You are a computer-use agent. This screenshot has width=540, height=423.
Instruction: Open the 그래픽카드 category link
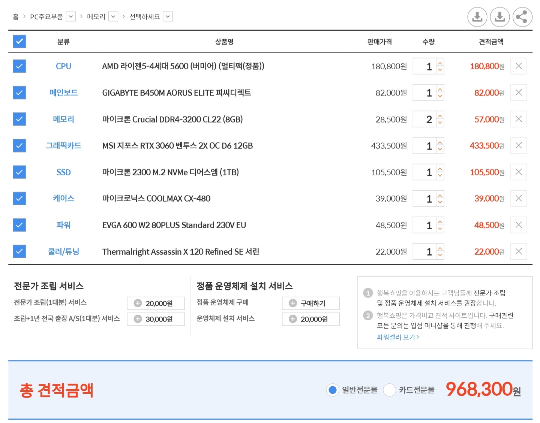pos(63,145)
